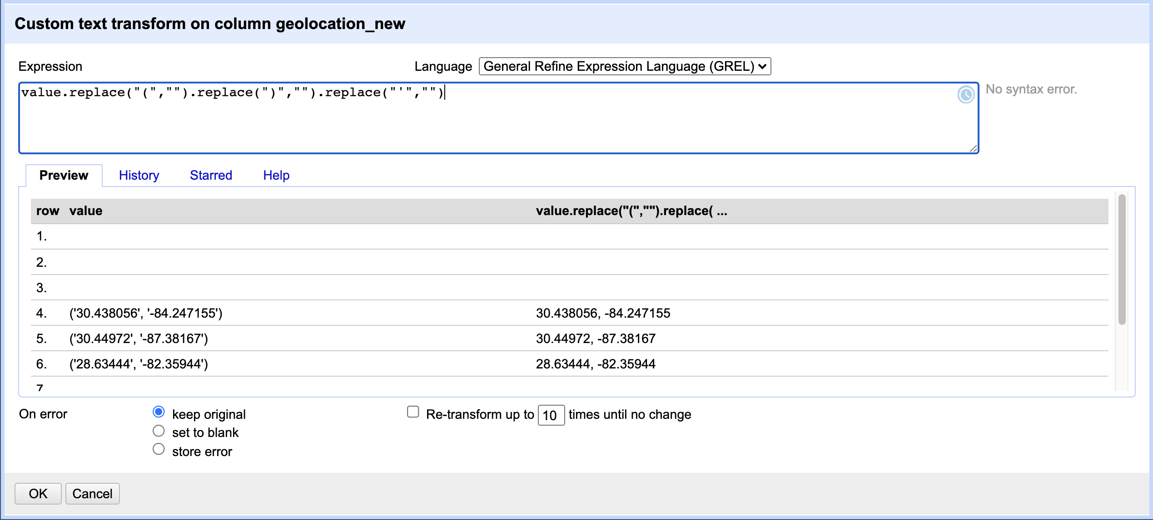Click the OK button
This screenshot has width=1153, height=520.
point(38,494)
